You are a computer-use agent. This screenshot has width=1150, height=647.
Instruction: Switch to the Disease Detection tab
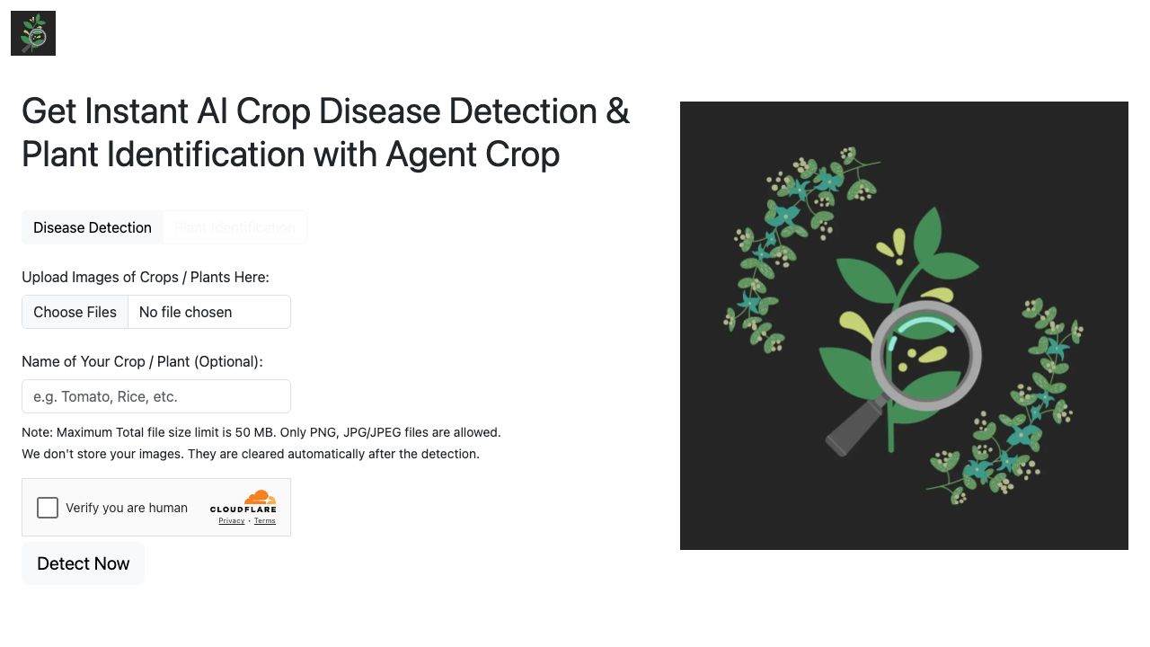click(93, 227)
